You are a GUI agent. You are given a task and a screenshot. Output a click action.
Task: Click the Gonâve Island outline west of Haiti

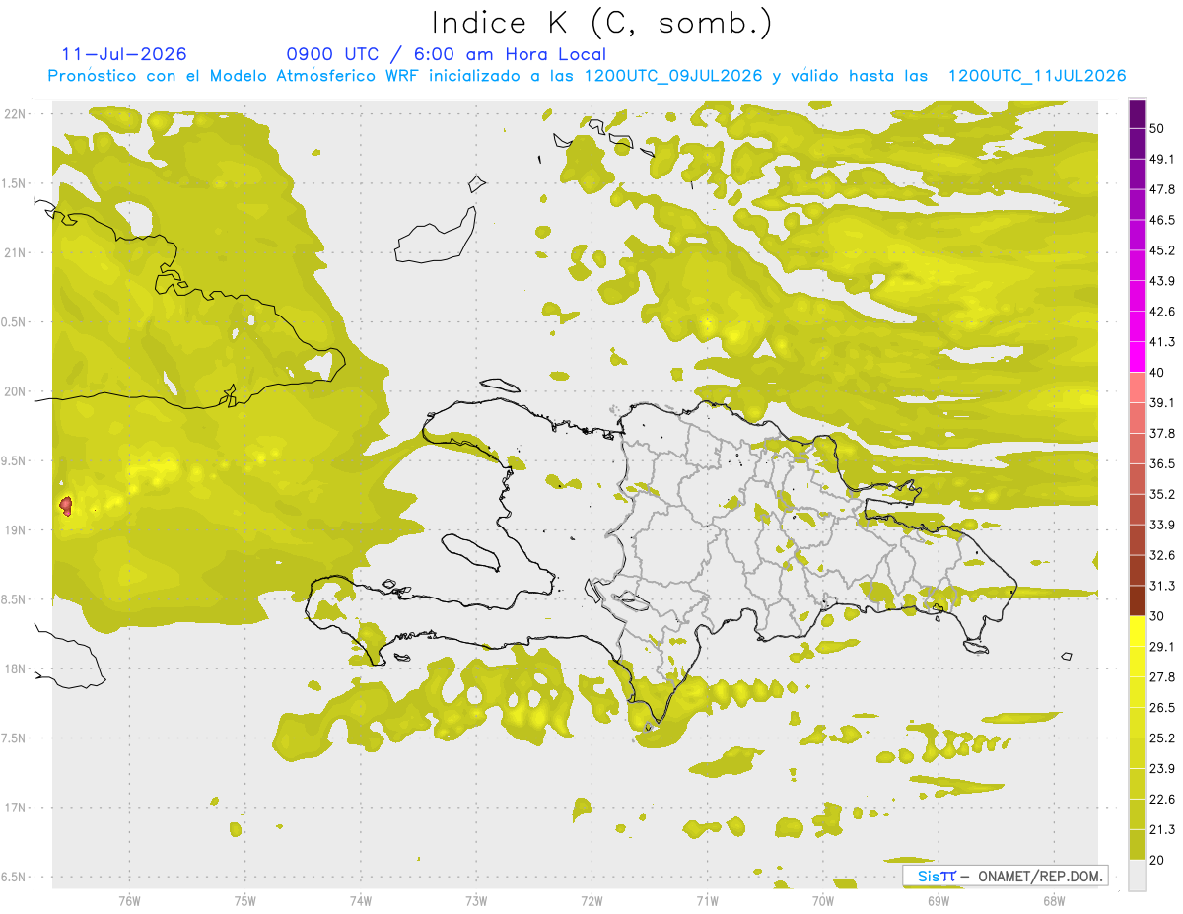point(473,552)
